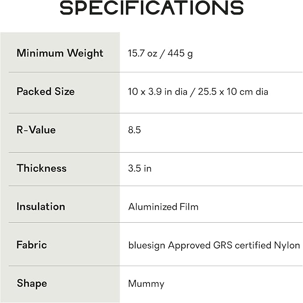This screenshot has height=303, width=303.
Task: Click the 3.5 in thickness value
Action: (140, 169)
